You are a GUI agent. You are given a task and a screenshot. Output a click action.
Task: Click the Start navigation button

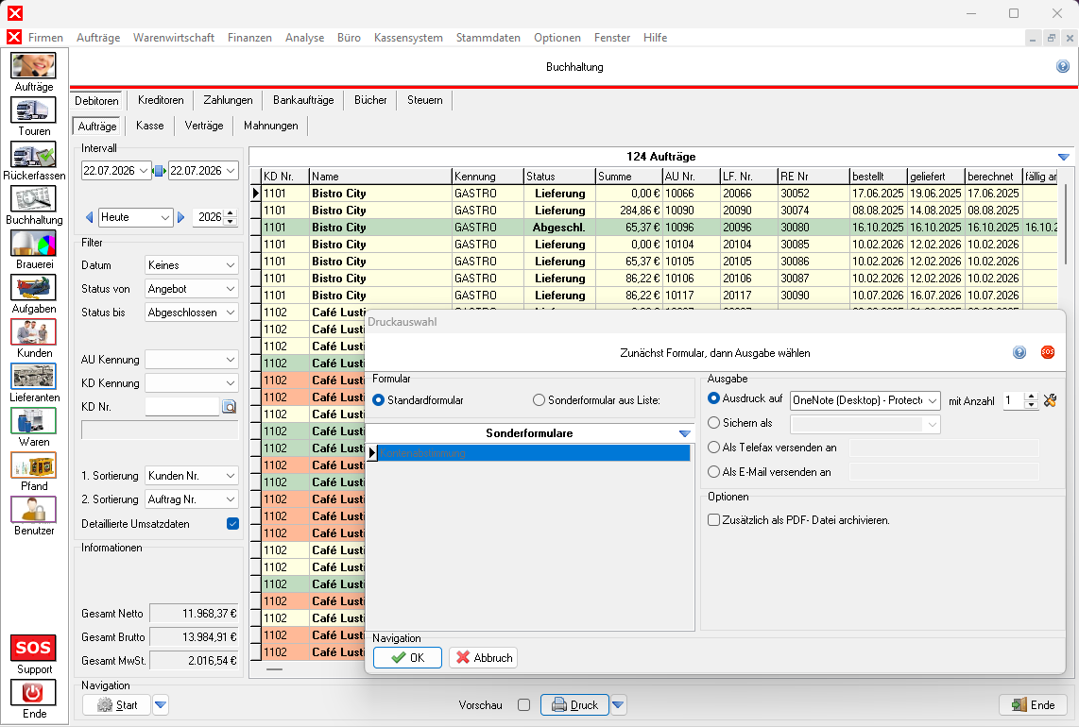(x=117, y=705)
